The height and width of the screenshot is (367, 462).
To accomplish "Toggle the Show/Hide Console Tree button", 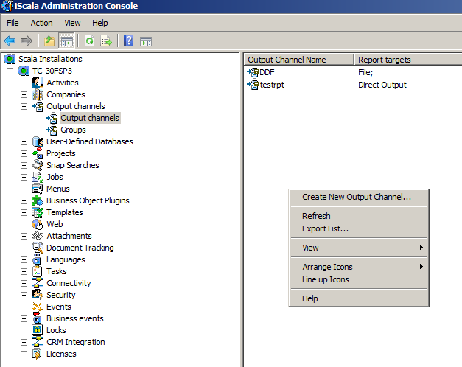I will (67, 41).
